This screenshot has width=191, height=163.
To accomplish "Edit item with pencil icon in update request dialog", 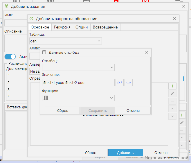I will point(172,94).
